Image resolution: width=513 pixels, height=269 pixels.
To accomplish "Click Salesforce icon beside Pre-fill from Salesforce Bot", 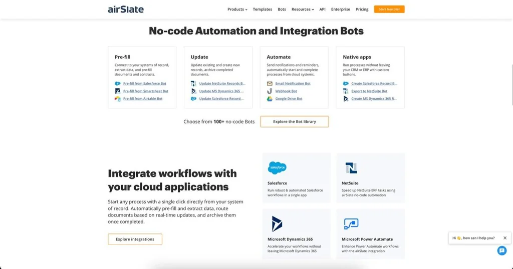I will (x=117, y=83).
